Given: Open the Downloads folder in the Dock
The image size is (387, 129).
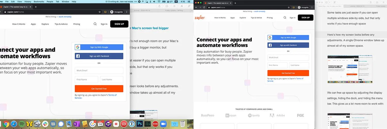Looking at the screenshot, I should coord(175,124).
